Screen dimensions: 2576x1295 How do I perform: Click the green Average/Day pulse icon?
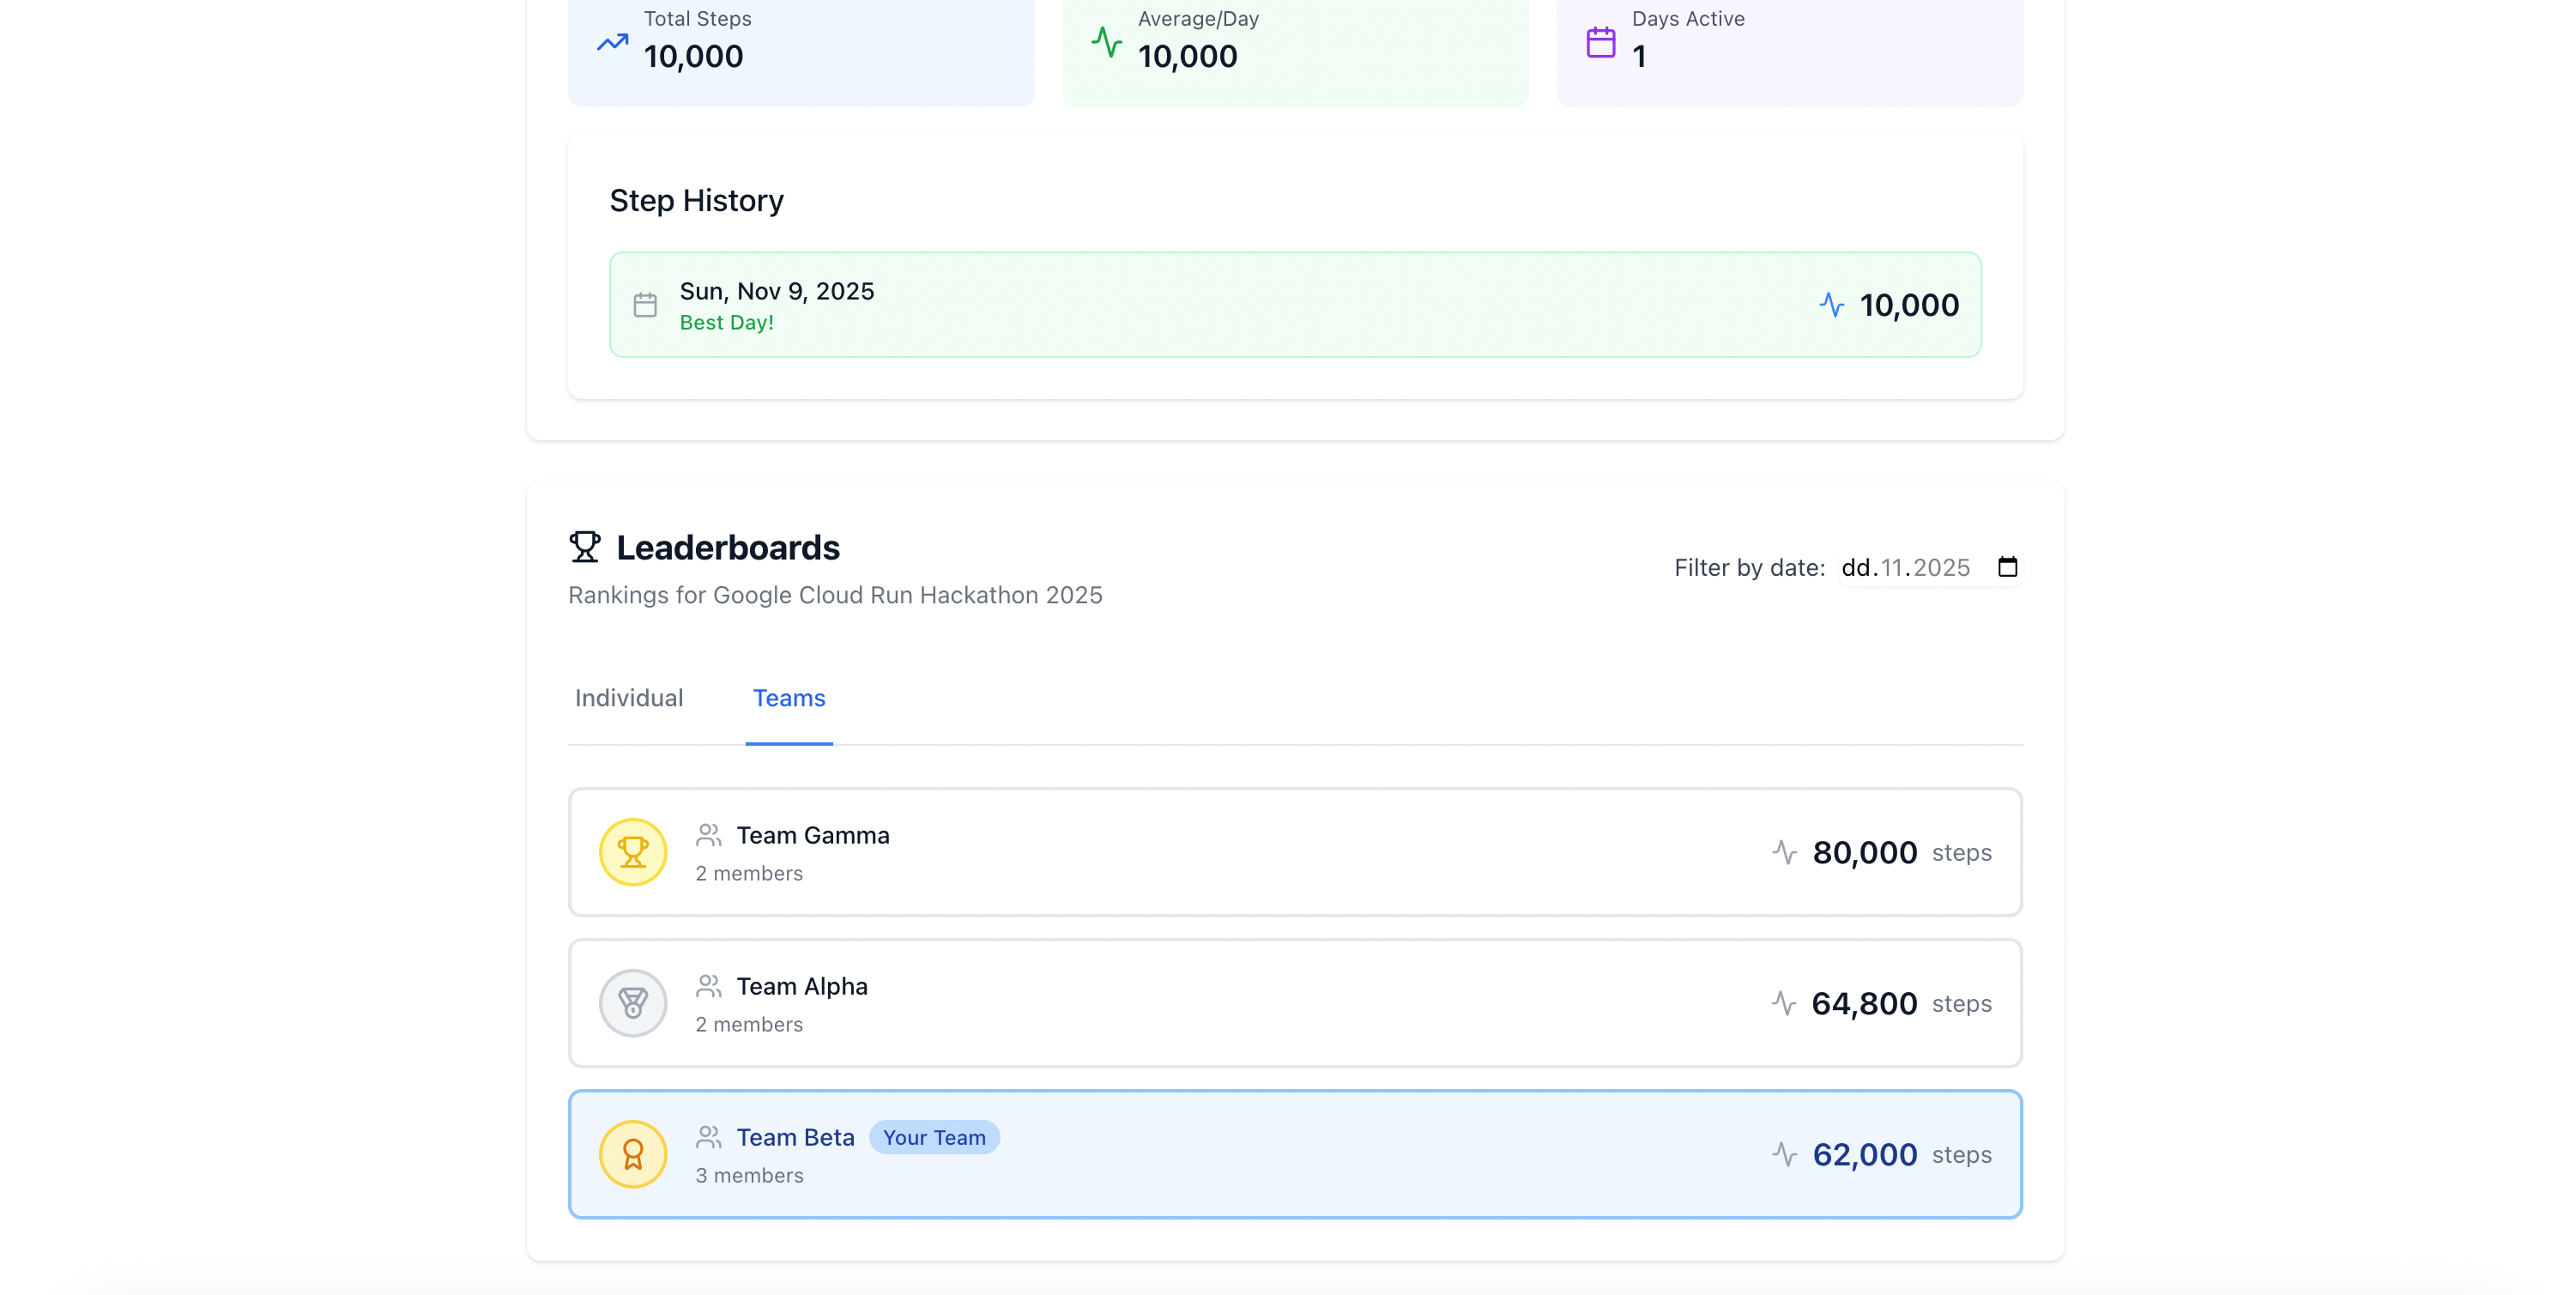click(x=1106, y=42)
